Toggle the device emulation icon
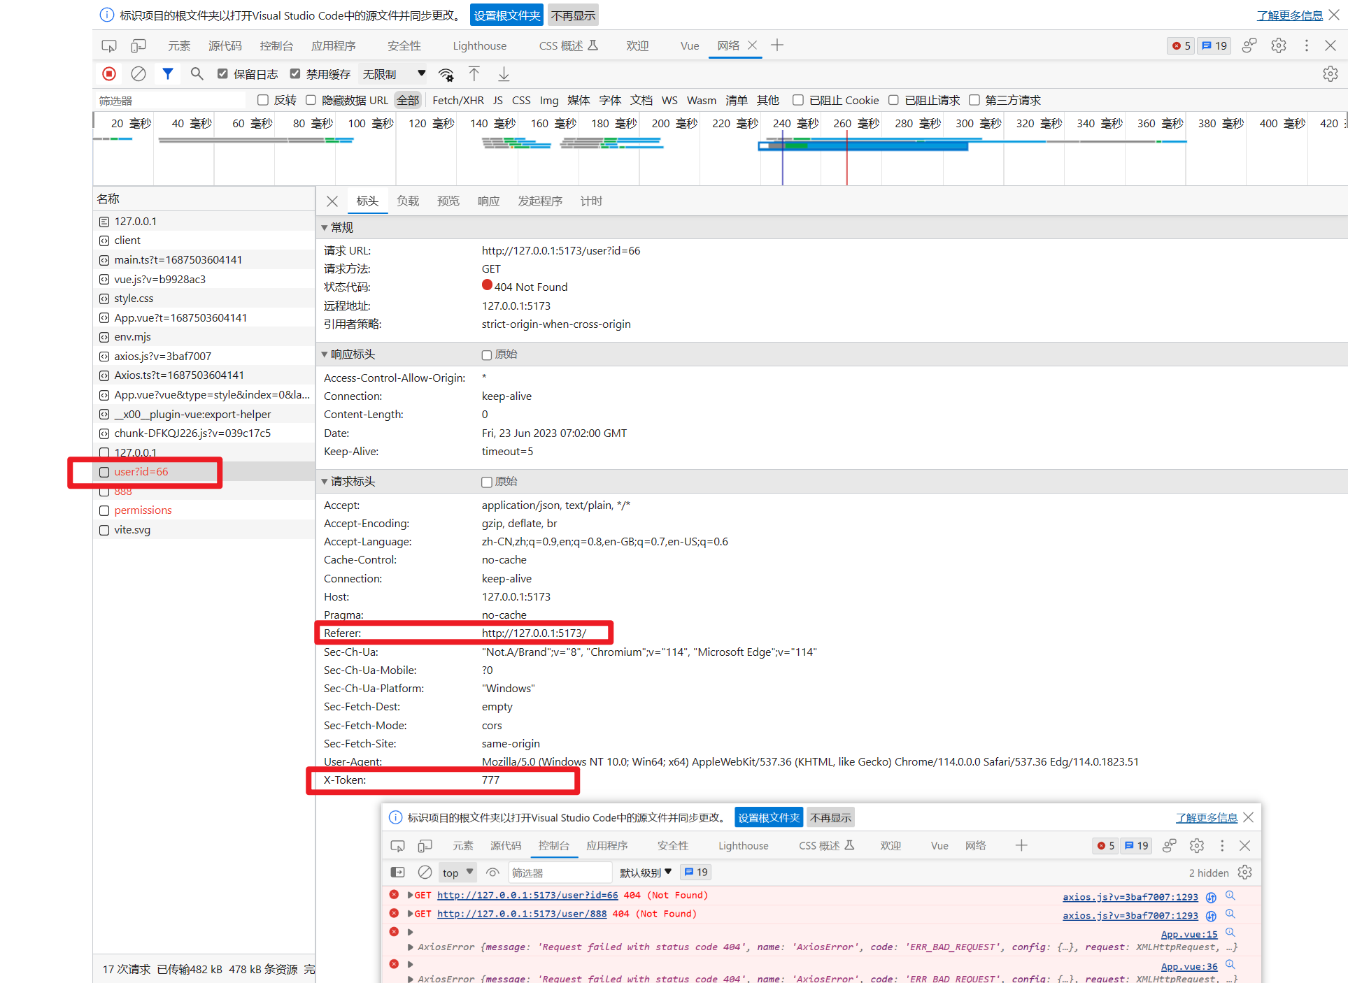The image size is (1348, 983). (139, 46)
